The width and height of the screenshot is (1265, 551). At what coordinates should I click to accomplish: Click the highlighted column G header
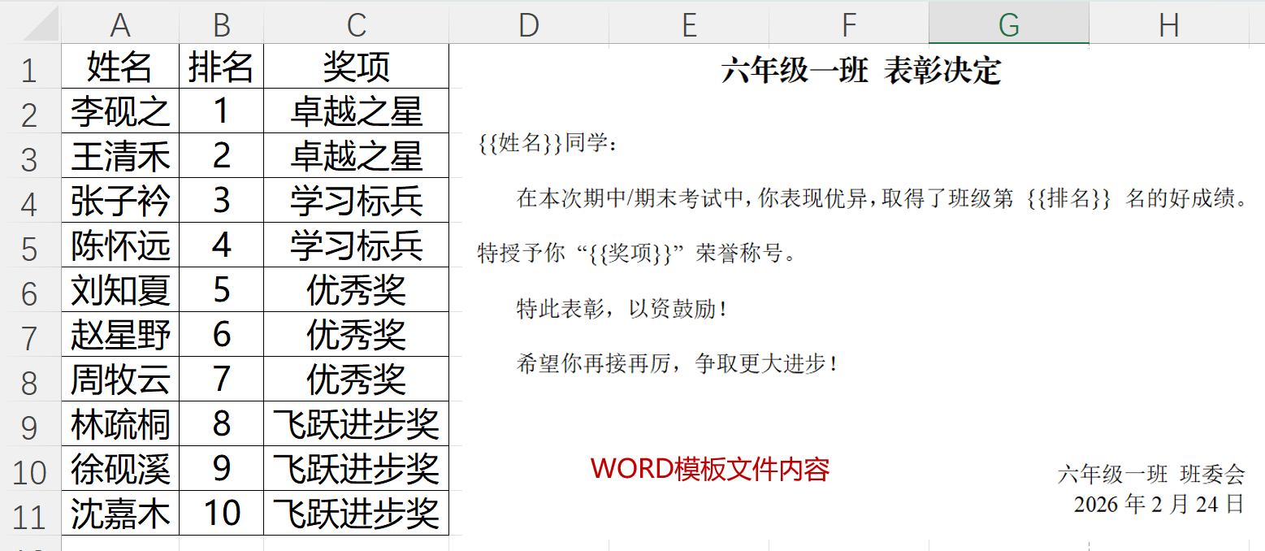[x=1008, y=25]
